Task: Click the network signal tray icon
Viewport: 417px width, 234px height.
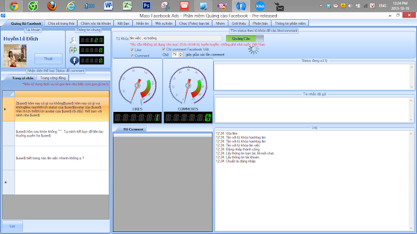Action: pyautogui.click(x=365, y=6)
